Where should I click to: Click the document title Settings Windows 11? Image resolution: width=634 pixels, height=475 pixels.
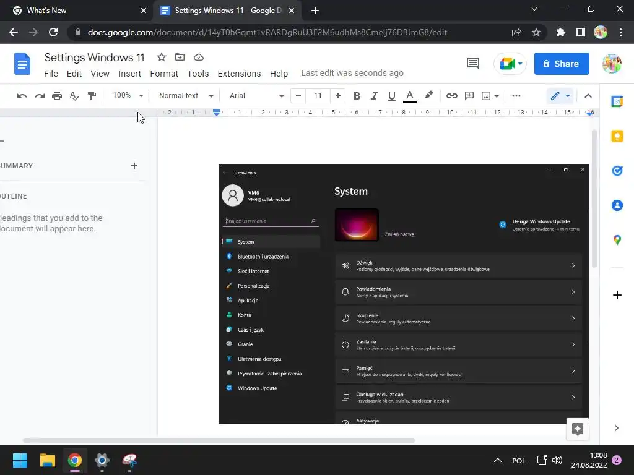94,58
